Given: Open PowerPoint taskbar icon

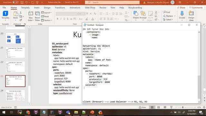Looking at the screenshot, I should [92, 112].
